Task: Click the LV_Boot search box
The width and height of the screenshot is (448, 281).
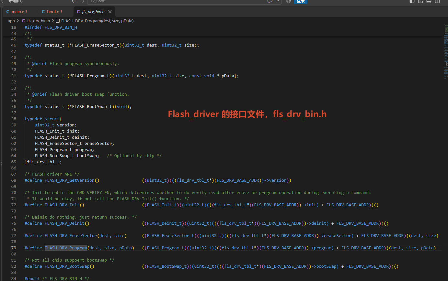Action: tap(176, 1)
